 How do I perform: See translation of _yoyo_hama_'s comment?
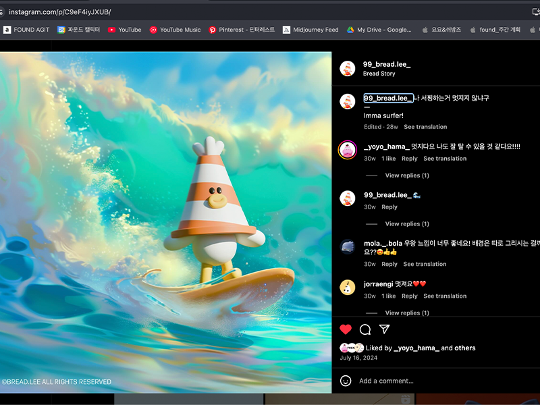445,159
